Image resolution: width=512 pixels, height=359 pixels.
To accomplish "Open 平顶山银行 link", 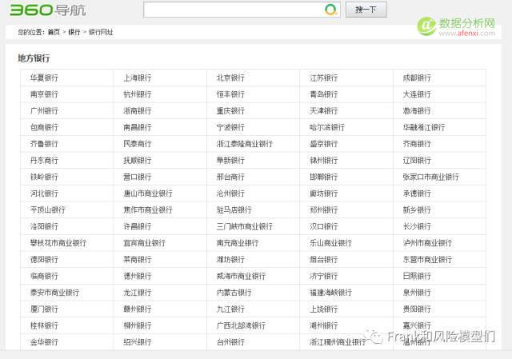I will tap(48, 209).
